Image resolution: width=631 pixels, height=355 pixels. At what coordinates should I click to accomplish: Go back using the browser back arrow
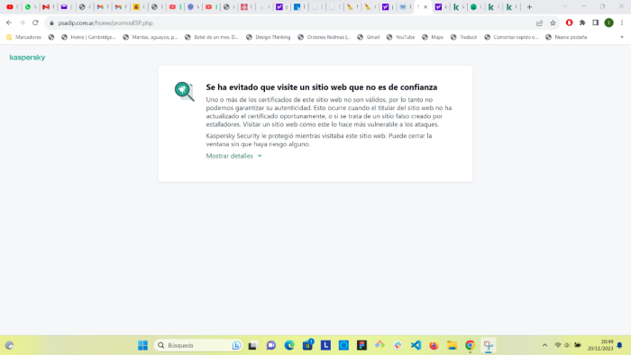point(9,23)
